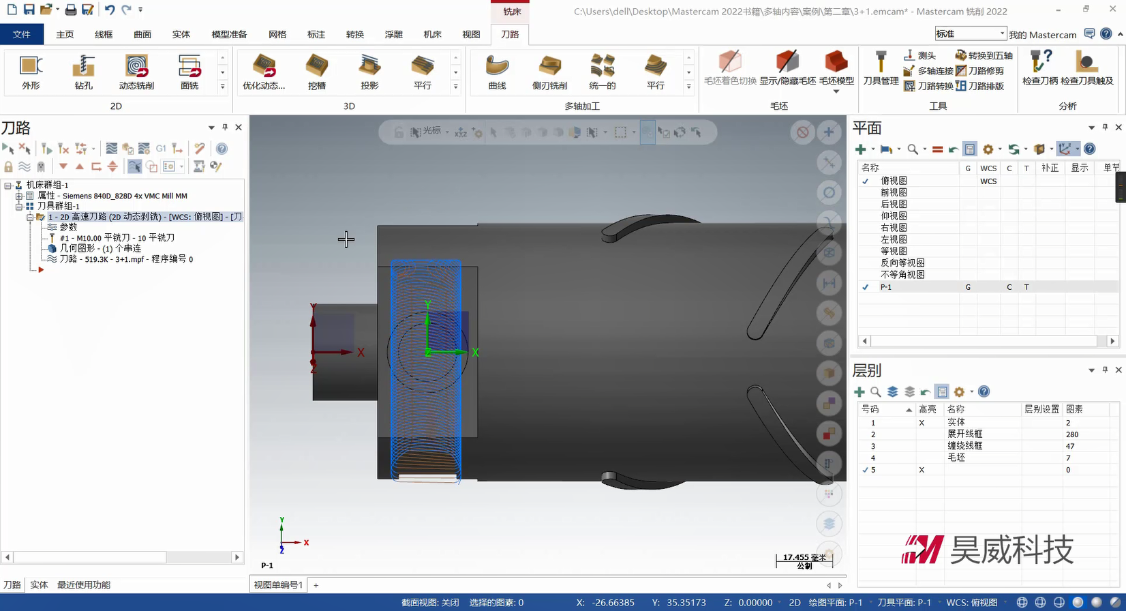Screen dimensions: 1126x611
Task: Choose the 曲线 multiaxis curve toolpath
Action: click(498, 72)
